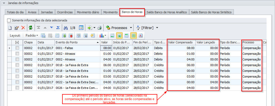Click the Data column header
Viewport: 275px width, 106px height.
coord(46,42)
